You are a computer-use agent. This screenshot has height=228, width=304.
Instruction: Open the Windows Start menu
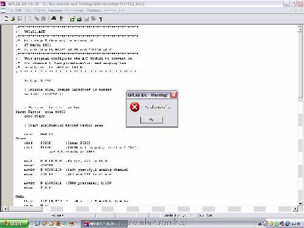(14, 224)
